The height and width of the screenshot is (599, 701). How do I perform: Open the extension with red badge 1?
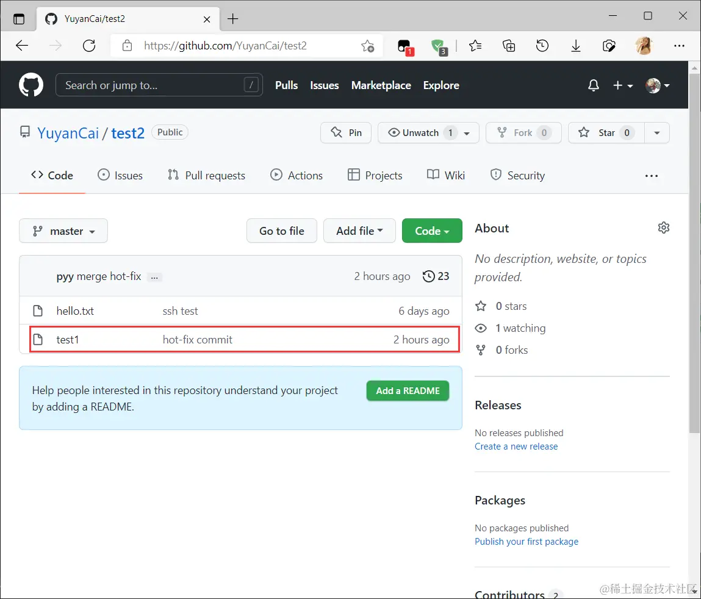coord(405,46)
